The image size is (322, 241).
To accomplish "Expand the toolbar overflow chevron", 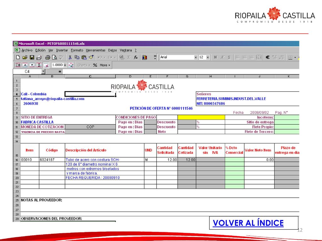I will click(x=155, y=57).
